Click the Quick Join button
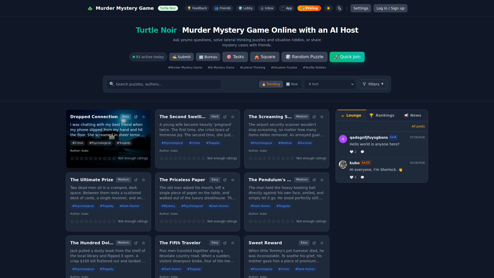Image resolution: width=494 pixels, height=278 pixels. click(347, 57)
